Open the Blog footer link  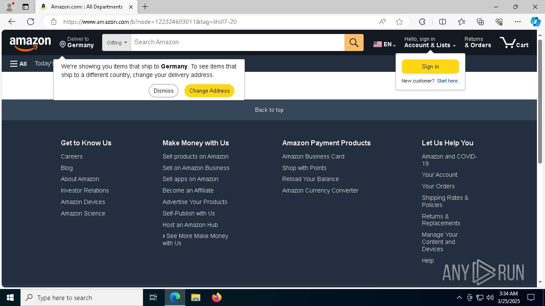(x=67, y=168)
